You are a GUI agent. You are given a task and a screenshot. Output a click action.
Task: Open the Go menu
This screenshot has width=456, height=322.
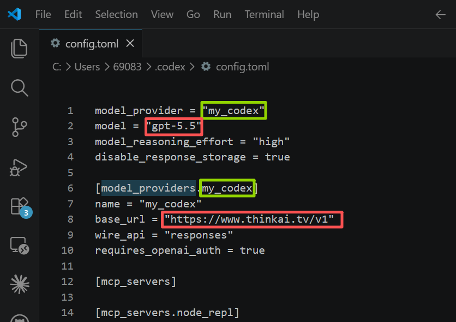point(193,14)
